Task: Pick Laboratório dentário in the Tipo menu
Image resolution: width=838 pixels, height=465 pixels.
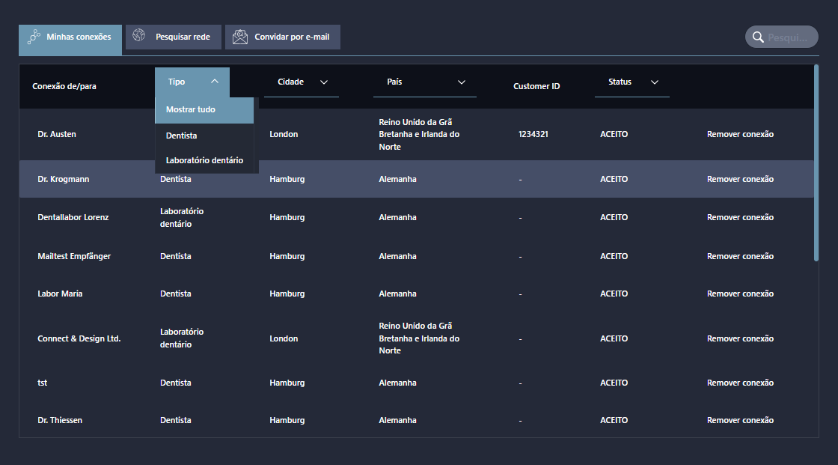Action: pos(204,160)
